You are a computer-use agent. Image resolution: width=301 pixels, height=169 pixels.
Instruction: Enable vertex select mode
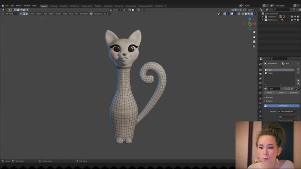(x=21, y=14)
